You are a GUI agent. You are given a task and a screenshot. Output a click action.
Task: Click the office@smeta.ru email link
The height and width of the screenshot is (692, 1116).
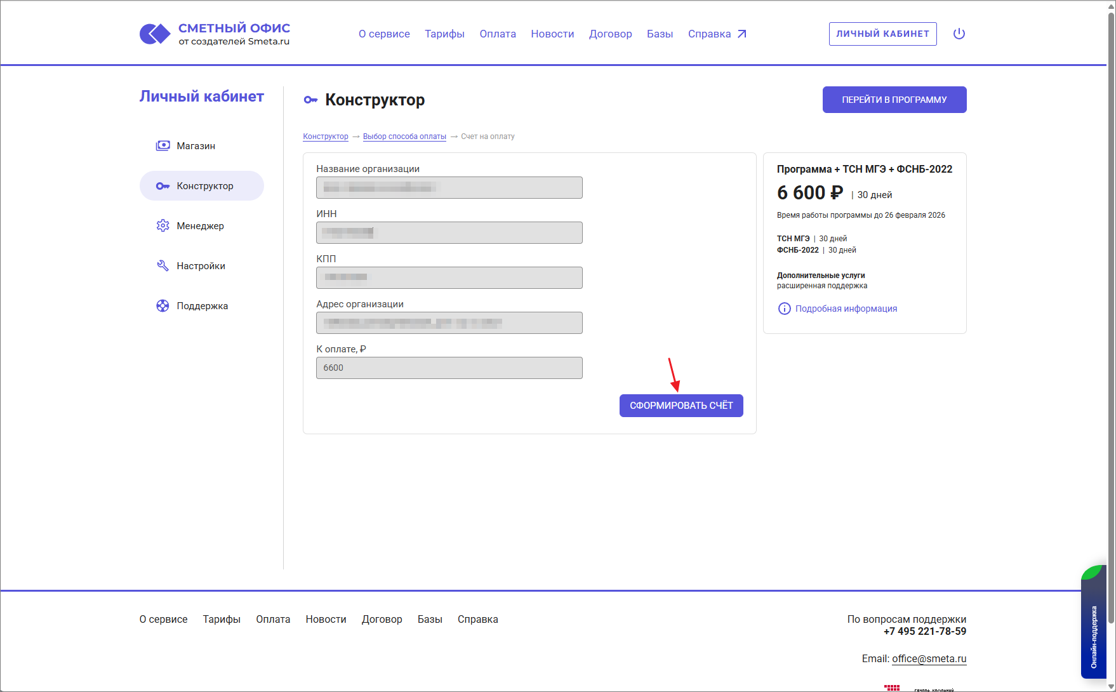(x=929, y=659)
